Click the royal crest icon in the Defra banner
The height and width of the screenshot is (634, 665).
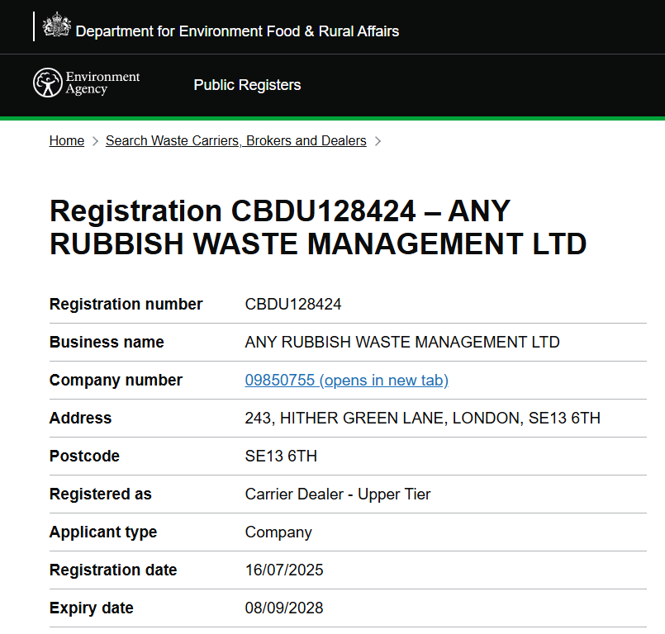point(55,26)
